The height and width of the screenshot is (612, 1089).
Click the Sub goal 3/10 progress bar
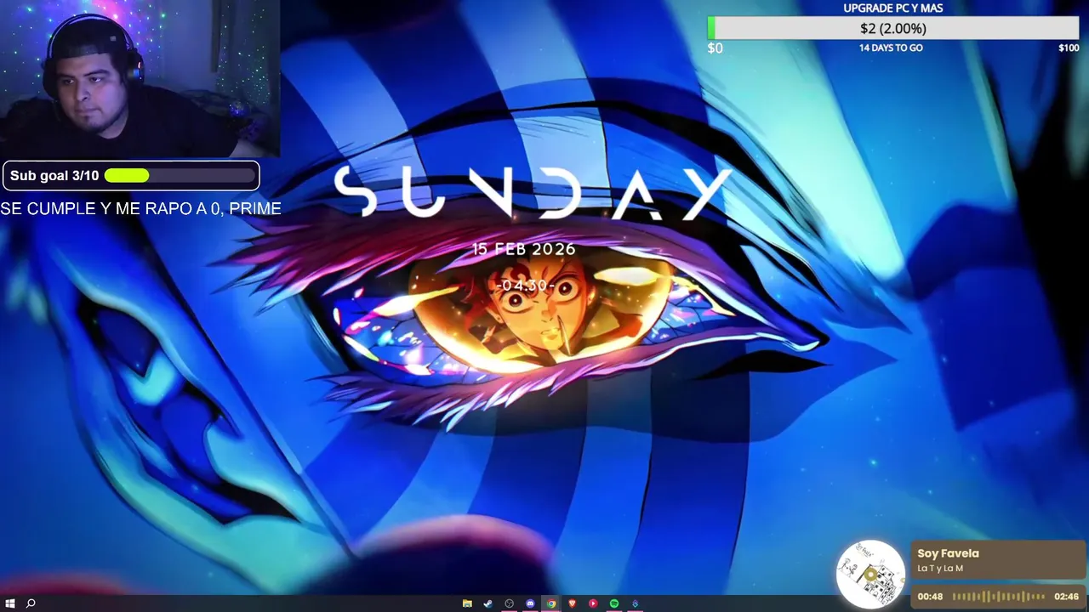(x=180, y=175)
